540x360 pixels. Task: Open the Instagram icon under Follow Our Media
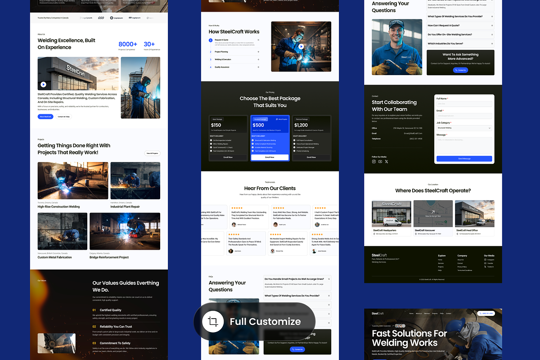click(373, 162)
